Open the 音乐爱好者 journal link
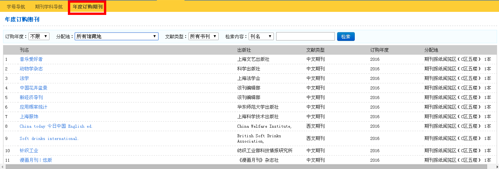 [x=31, y=59]
